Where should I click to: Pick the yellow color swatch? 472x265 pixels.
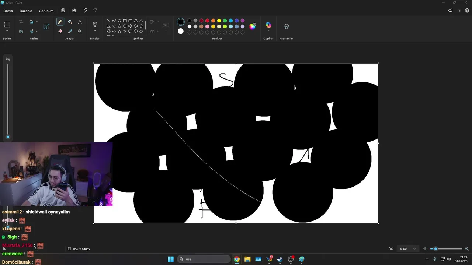coord(219,21)
